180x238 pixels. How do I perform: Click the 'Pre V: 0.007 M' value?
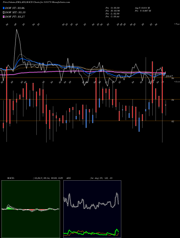point(143,11)
